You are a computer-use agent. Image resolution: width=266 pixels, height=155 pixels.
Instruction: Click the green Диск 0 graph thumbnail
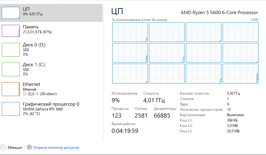11,49
